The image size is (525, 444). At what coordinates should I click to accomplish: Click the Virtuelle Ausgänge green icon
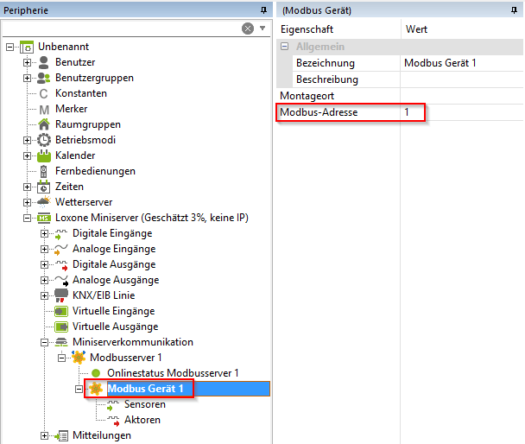61,327
